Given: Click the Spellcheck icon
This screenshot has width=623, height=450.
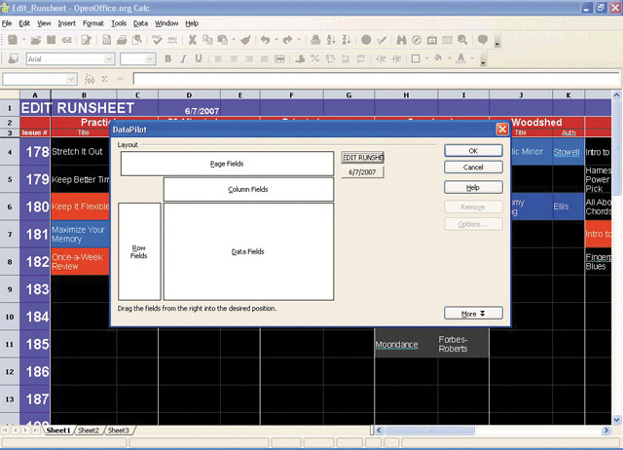Looking at the screenshot, I should 157,40.
